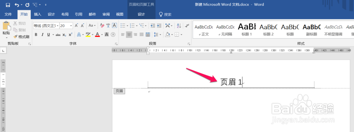Select center alignment
The height and width of the screenshot is (132, 354).
click(129, 35)
